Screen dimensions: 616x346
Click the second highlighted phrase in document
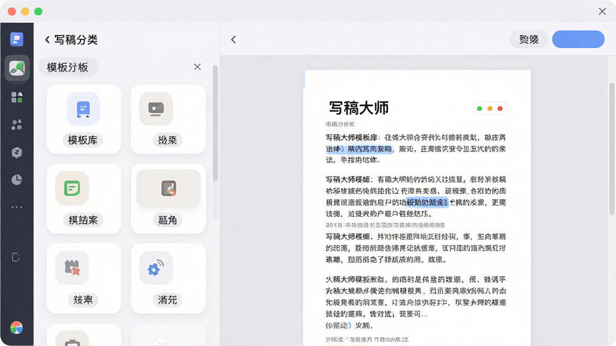pyautogui.click(x=427, y=202)
